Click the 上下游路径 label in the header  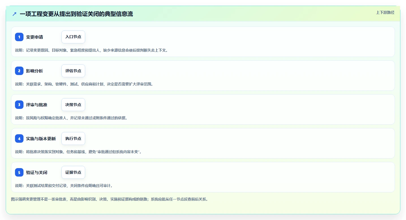coord(385,12)
